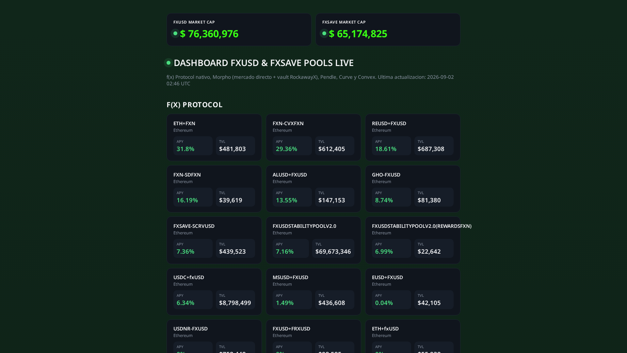This screenshot has width=627, height=353.
Task: Open the FXUSDSTABILITYPOOLV2.0 card title
Action: (x=305, y=226)
